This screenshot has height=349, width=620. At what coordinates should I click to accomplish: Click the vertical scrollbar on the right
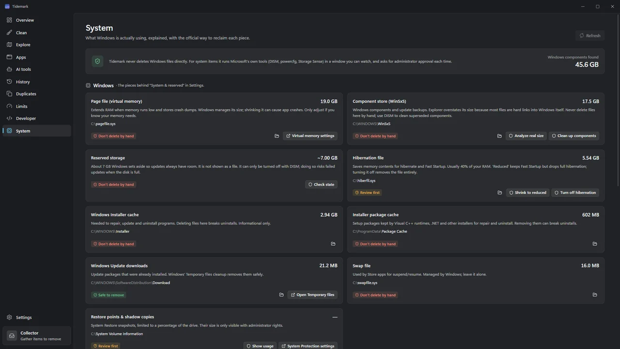pyautogui.click(x=618, y=101)
